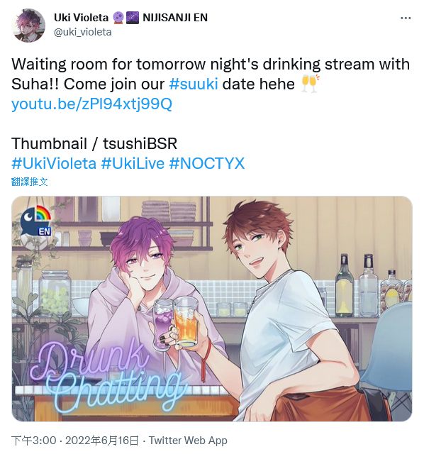This screenshot has height=459, width=424.
Task: Open the youtu.be/zPl94xtj99Q link
Action: pos(91,104)
